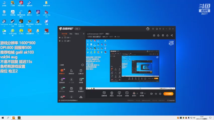Open the skin icon in title bar
The height and width of the screenshot is (120, 214).
157,29
